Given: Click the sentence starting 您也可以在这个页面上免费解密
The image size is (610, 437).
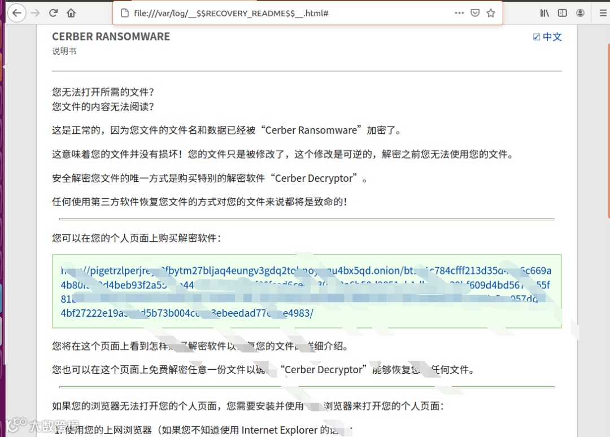Looking at the screenshot, I should pos(263,370).
